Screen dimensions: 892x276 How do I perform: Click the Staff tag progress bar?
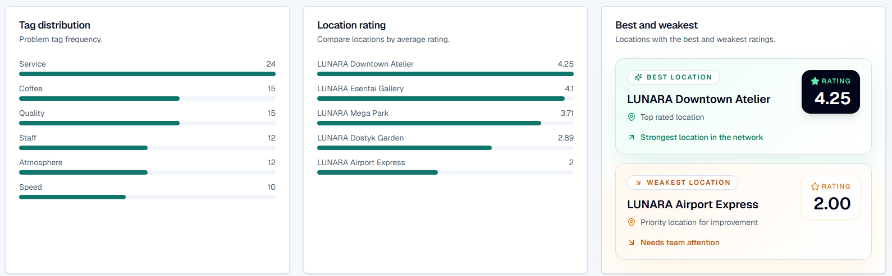(x=147, y=148)
